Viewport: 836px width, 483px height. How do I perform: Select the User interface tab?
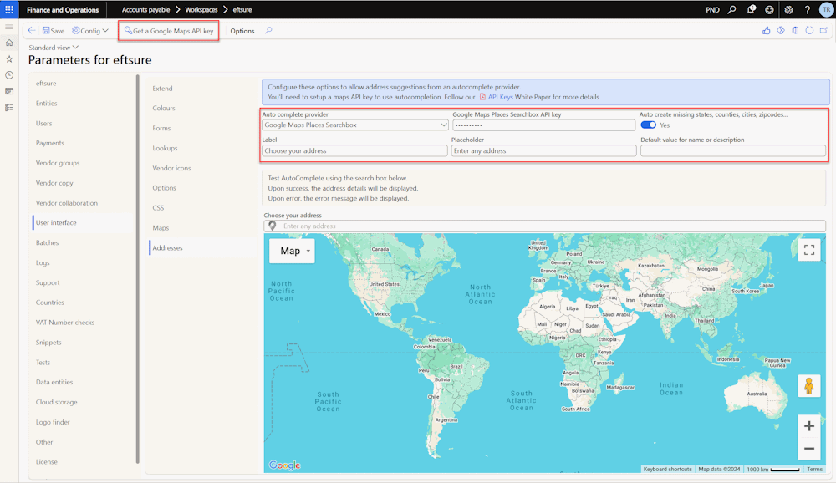point(56,223)
